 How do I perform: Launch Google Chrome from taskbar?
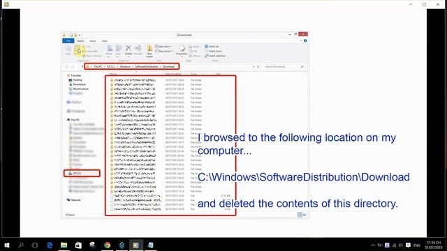click(107, 245)
